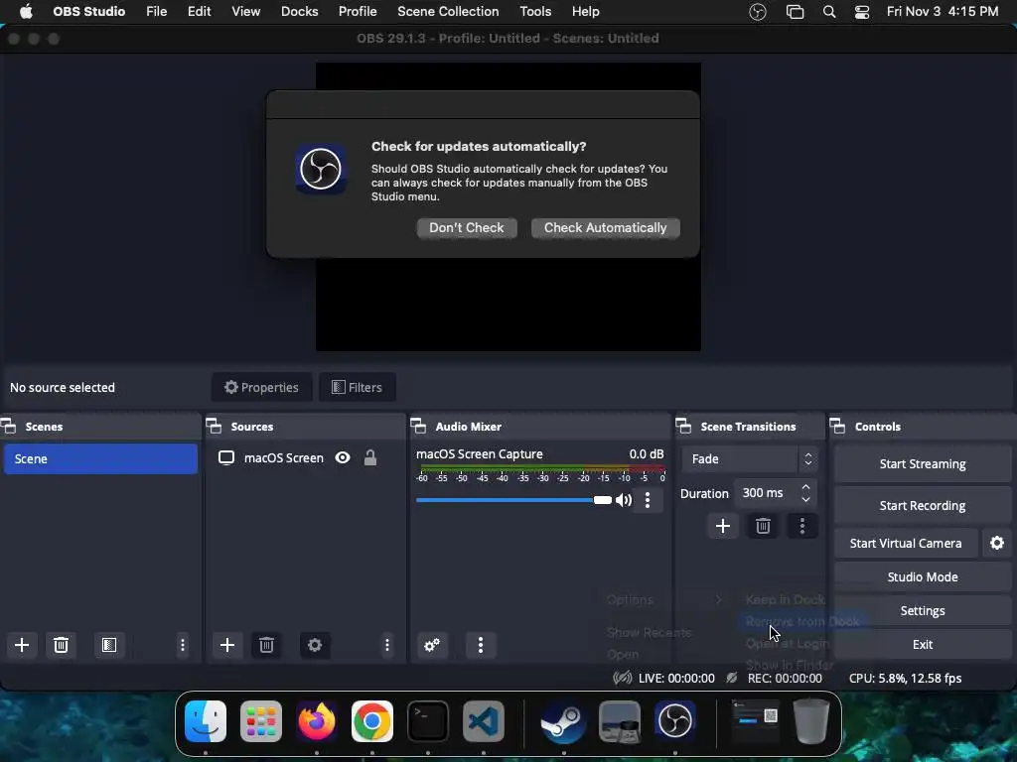Viewport: 1017px width, 762px height.
Task: Open virtual camera settings gear
Action: point(997,543)
